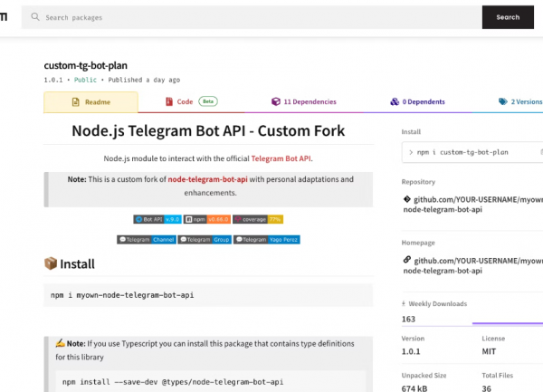Click the Dependents cubes icon
Viewport: 543px width, 392px height.
click(395, 101)
